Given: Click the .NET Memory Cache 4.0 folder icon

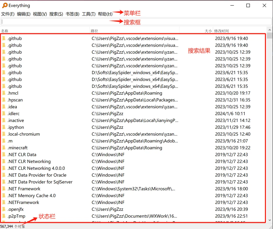Looking at the screenshot, I should click(4, 195).
